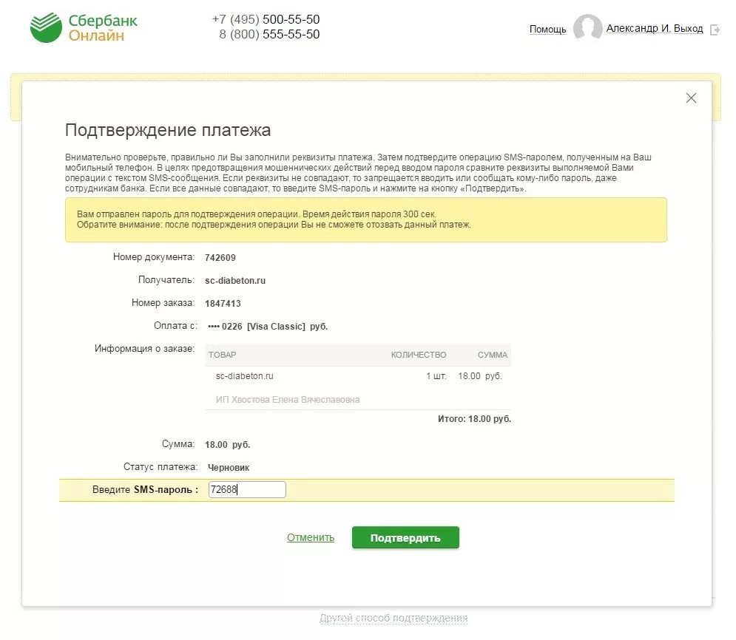Click the yellow password-sent notice box

[x=365, y=220]
